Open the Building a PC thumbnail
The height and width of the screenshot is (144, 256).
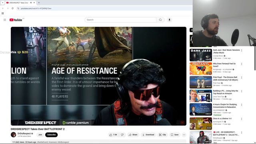(201, 96)
